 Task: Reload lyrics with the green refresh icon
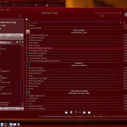coord(20,42)
